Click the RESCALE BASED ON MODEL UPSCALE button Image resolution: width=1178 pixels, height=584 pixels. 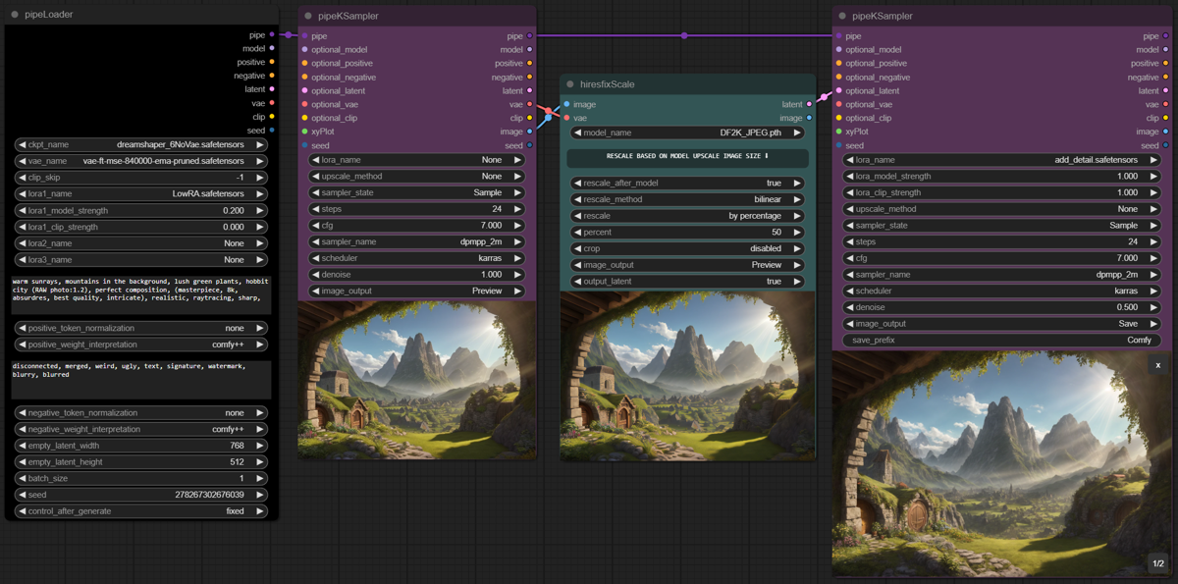click(x=687, y=158)
